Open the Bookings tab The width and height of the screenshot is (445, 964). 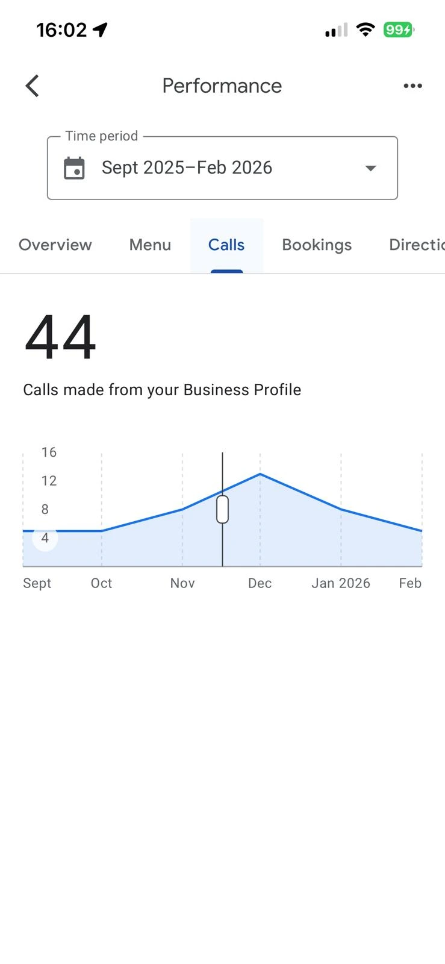point(317,245)
